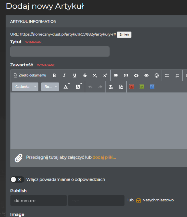Click the 'dodaj pliki...' link
The image size is (187, 217).
[104, 157]
